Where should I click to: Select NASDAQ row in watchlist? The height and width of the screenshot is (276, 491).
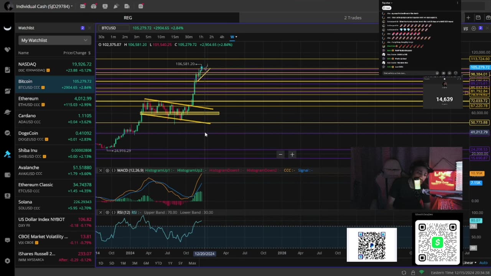[x=54, y=67]
